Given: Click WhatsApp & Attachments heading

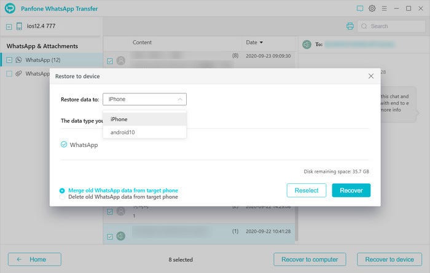Looking at the screenshot, I should (42, 46).
